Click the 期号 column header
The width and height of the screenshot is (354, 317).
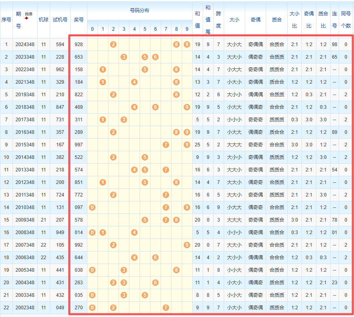19,19
